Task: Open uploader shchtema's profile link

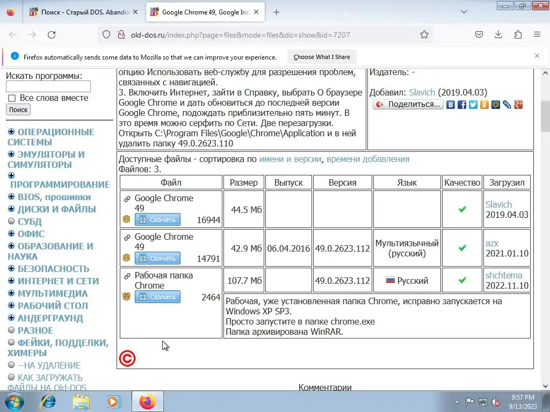Action: pos(504,275)
